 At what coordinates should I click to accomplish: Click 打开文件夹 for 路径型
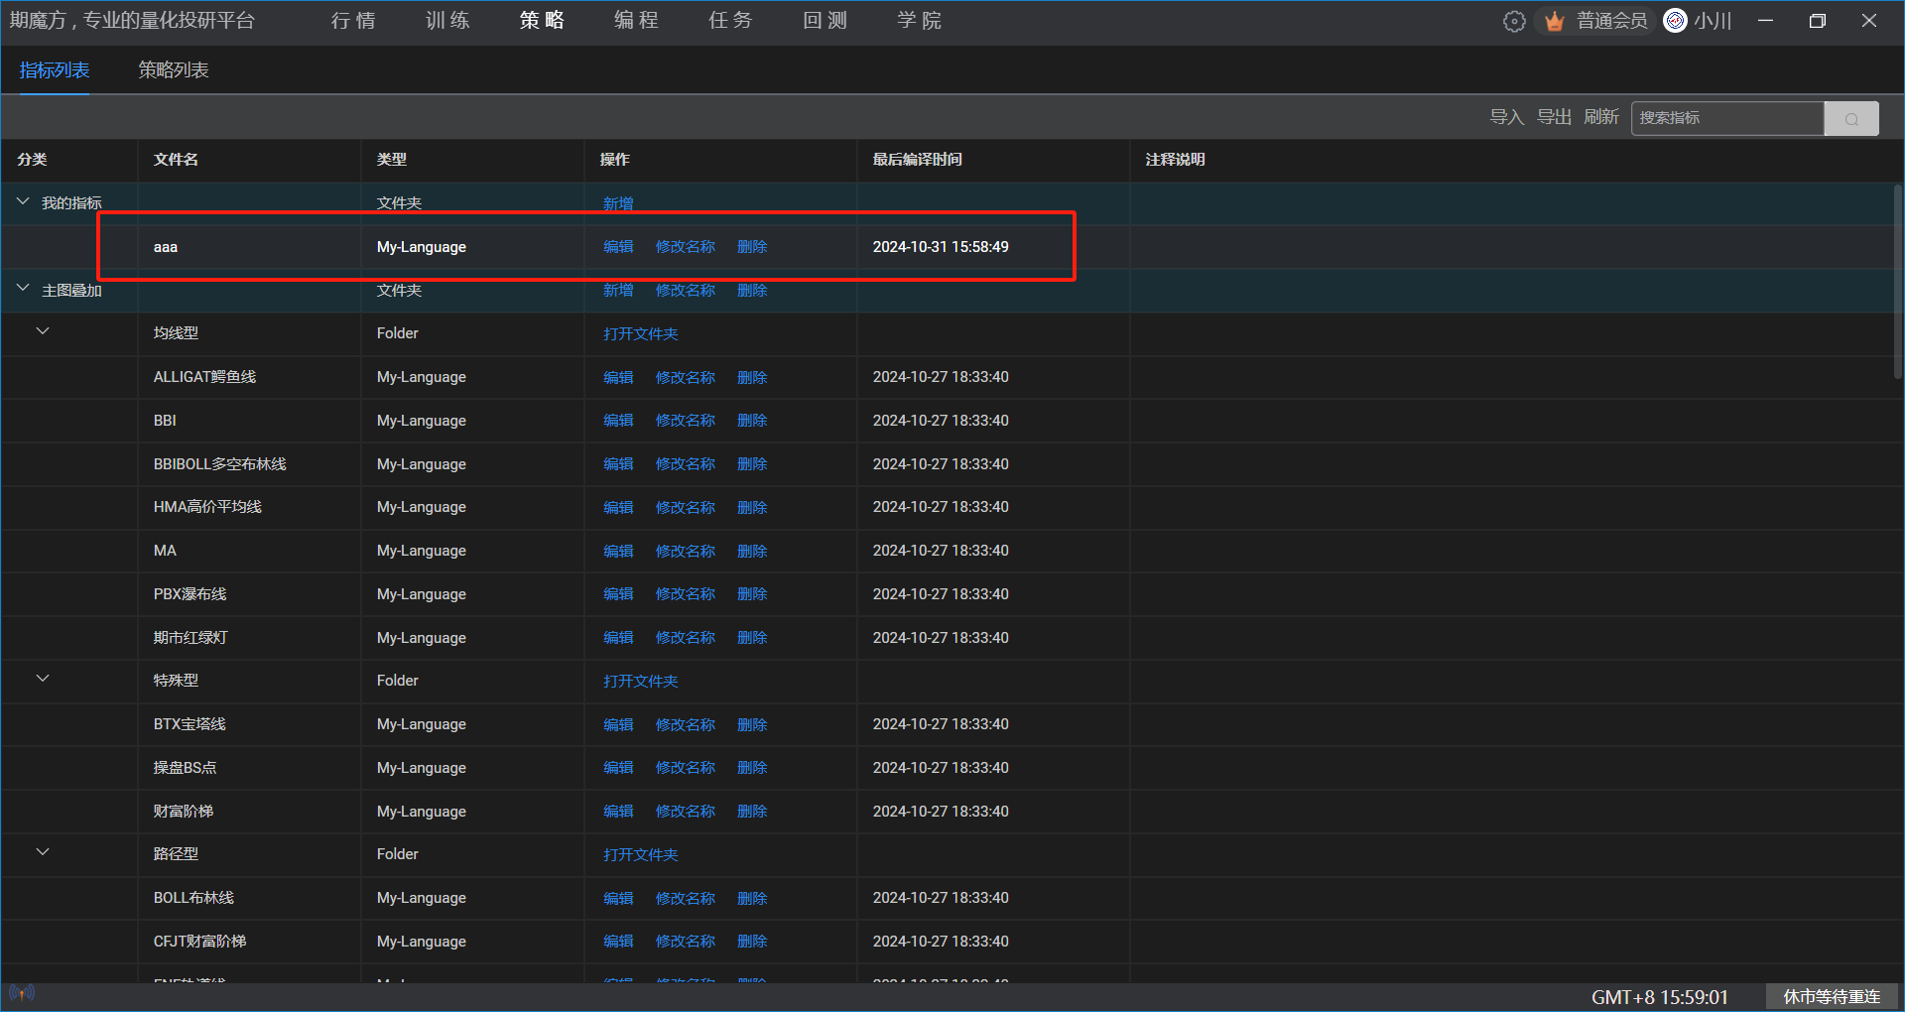641,855
